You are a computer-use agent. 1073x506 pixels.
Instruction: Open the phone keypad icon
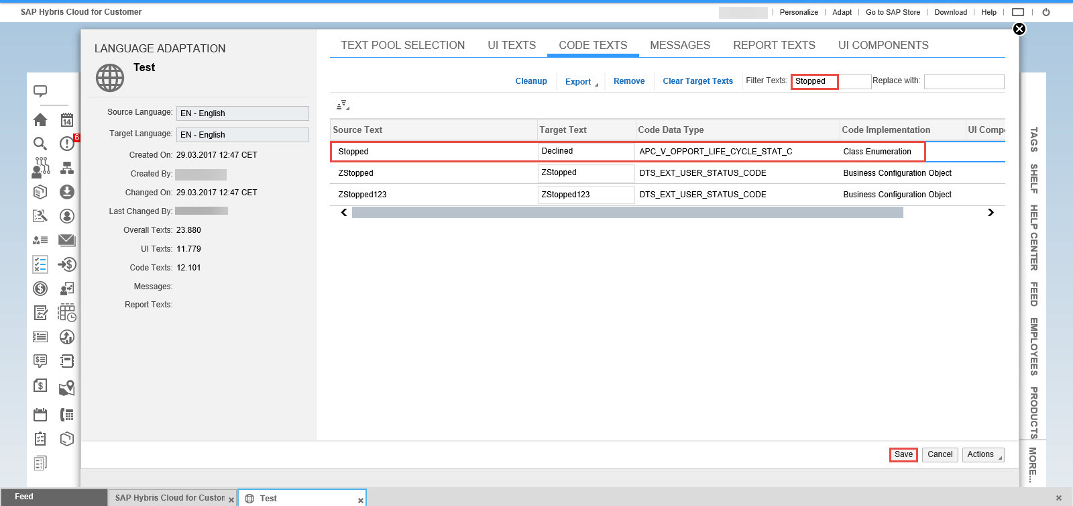tap(67, 415)
